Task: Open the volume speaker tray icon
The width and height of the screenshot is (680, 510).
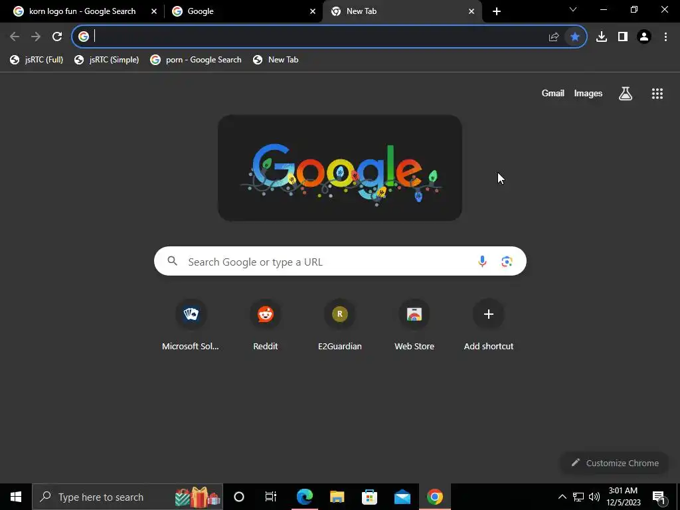Action: click(594, 497)
